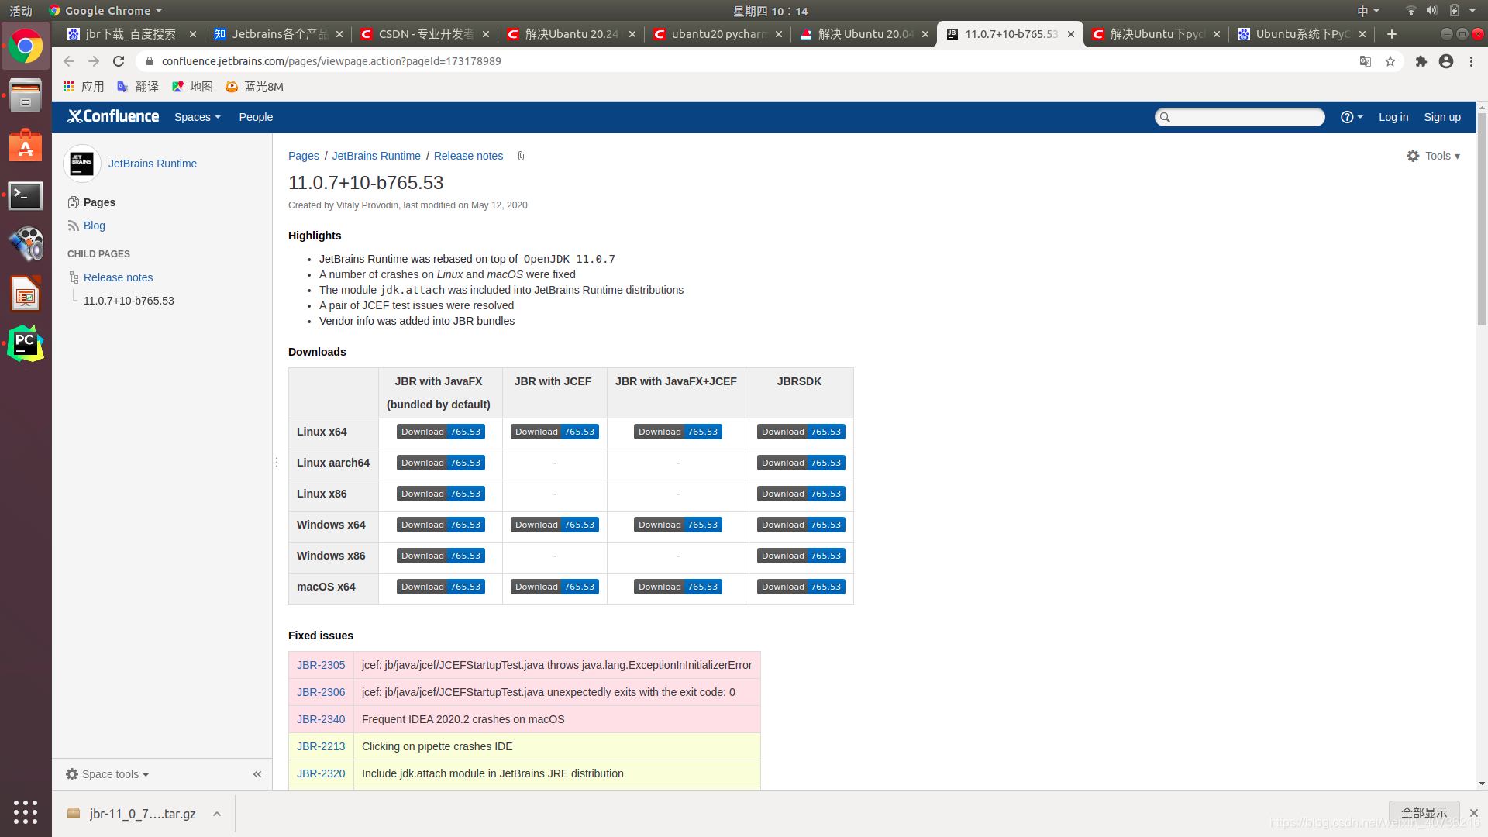This screenshot has width=1488, height=837.
Task: Open issue JBR-2213
Action: click(x=321, y=746)
